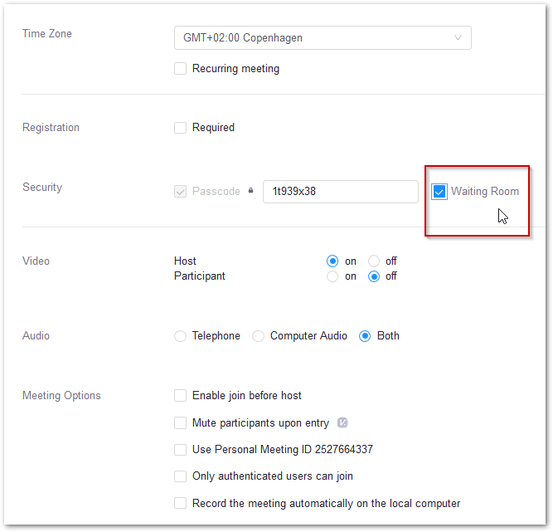The image size is (553, 532).
Task: Select Host video on
Action: coord(333,261)
